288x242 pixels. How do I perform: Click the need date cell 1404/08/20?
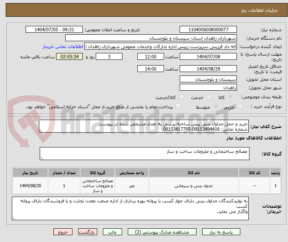(30, 186)
